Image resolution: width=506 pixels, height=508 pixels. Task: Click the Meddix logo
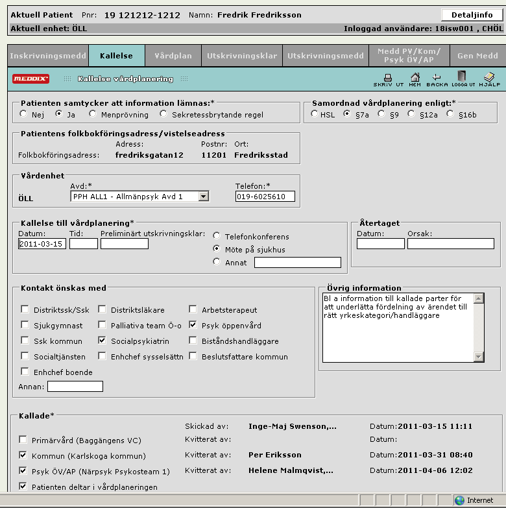[x=30, y=79]
